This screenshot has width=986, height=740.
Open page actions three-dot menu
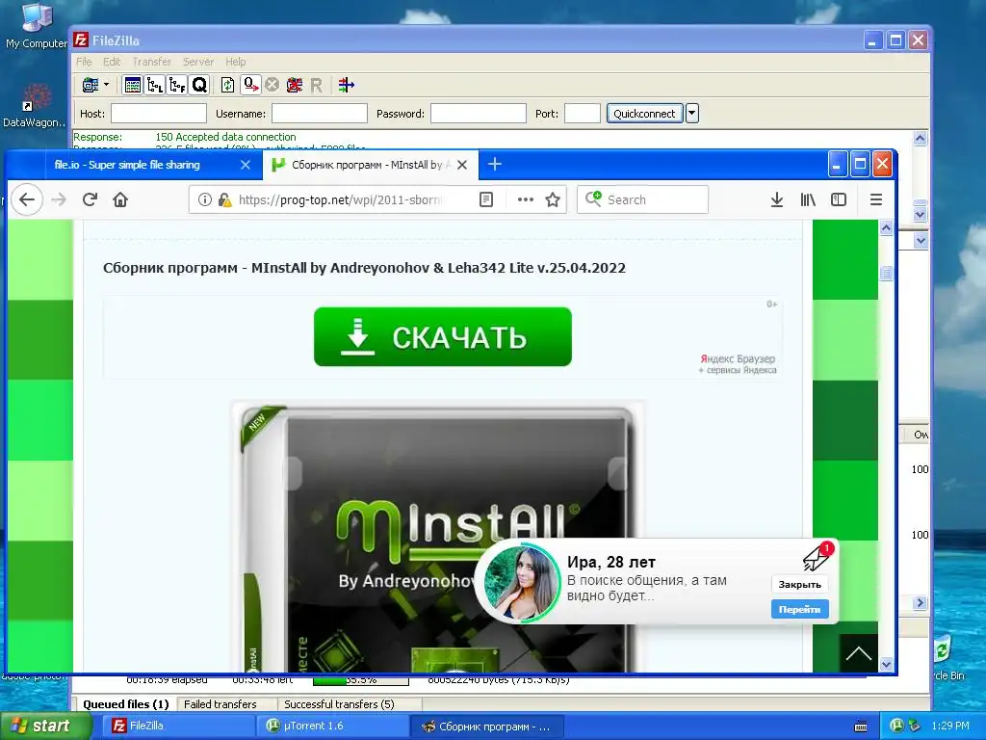click(525, 199)
